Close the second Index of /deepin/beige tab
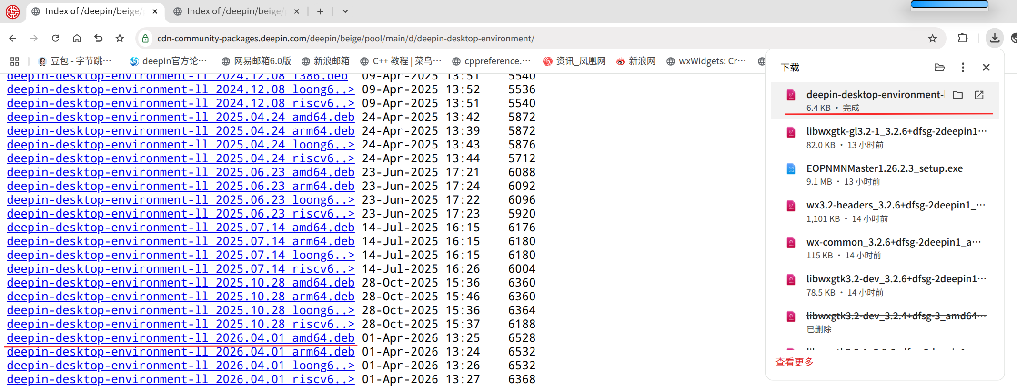The height and width of the screenshot is (386, 1017). (x=297, y=11)
